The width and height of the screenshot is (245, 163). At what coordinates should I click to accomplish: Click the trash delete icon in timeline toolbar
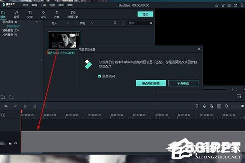(25, 106)
